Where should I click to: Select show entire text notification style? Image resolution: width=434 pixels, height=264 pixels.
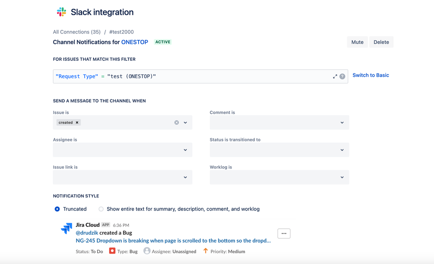101,209
